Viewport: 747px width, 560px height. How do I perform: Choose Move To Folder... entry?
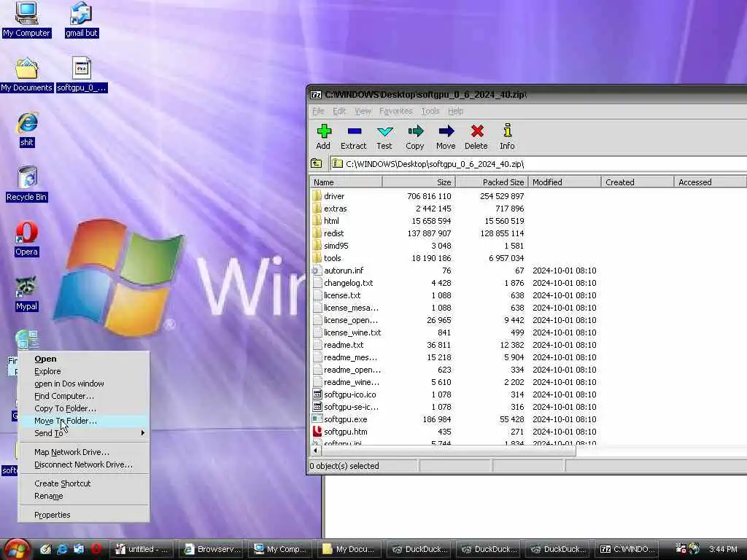point(83,421)
